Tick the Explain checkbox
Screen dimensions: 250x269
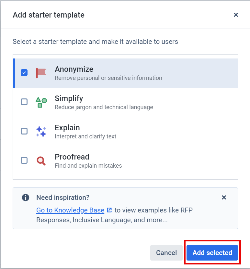pos(24,131)
